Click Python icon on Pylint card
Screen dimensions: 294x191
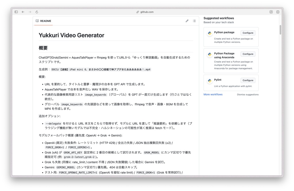click(210, 81)
